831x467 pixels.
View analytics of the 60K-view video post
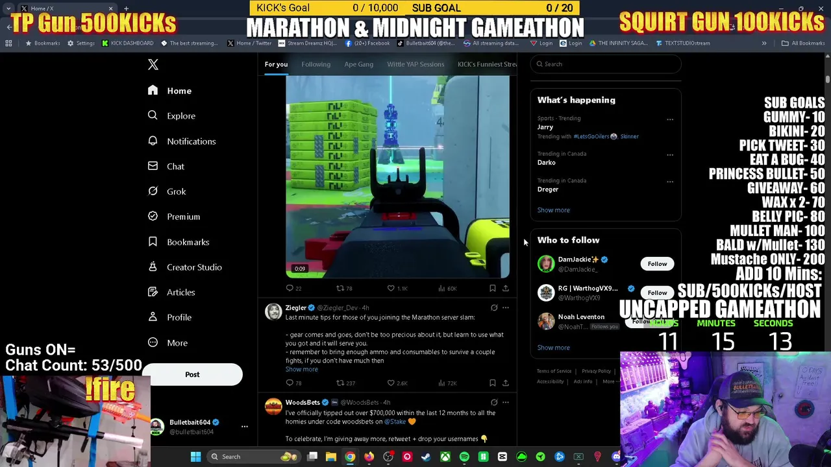click(447, 288)
